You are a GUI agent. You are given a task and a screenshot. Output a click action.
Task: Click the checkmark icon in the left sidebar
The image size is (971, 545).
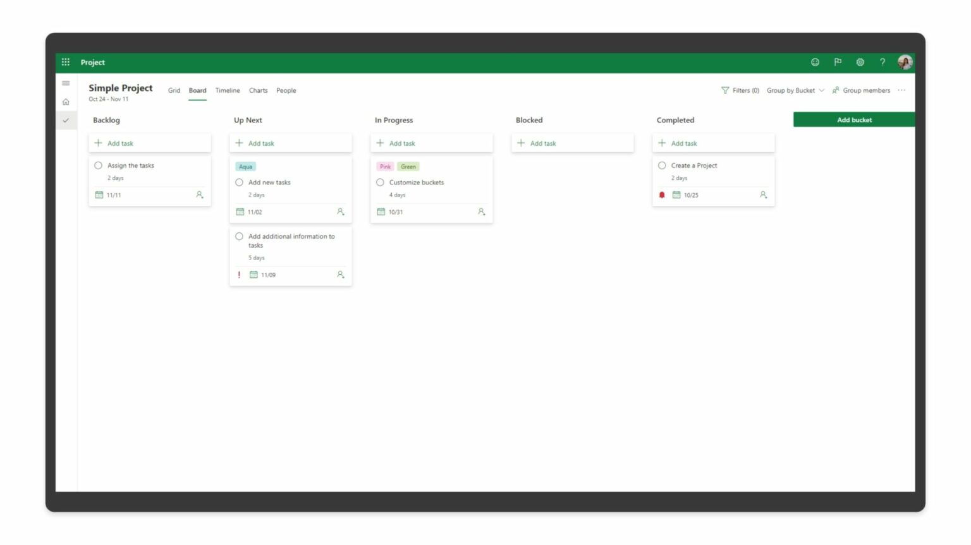coord(66,119)
